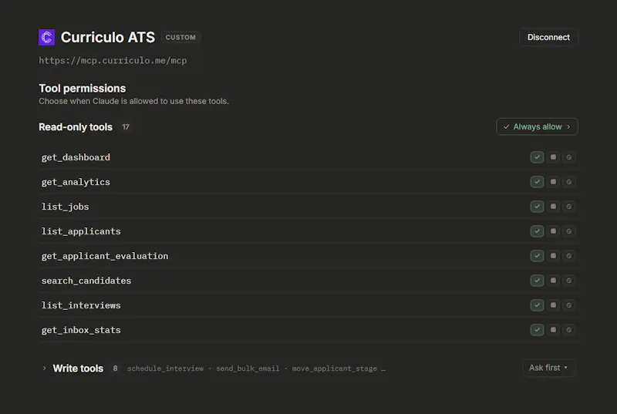Click the Read-only tools heading
The image size is (617, 414).
pyautogui.click(x=76, y=127)
